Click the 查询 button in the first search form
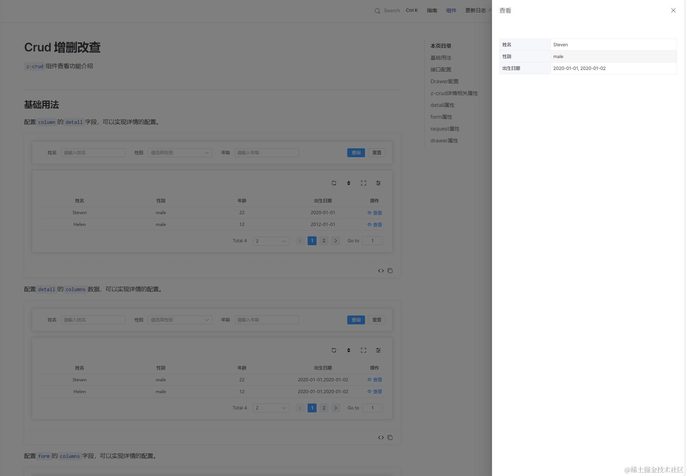686x476 pixels. click(x=356, y=153)
